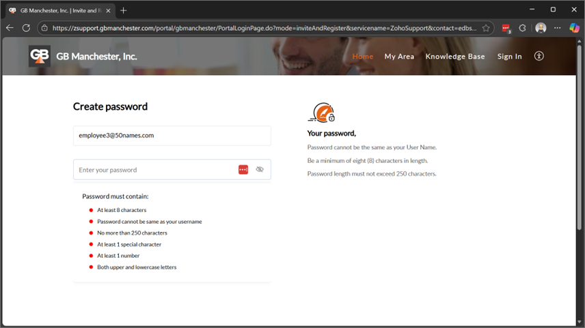Click the Enter your password field

click(154, 170)
